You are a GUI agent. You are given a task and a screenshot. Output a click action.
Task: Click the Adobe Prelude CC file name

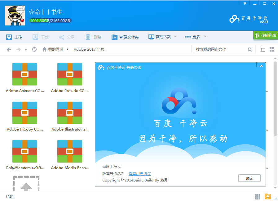tap(70, 91)
